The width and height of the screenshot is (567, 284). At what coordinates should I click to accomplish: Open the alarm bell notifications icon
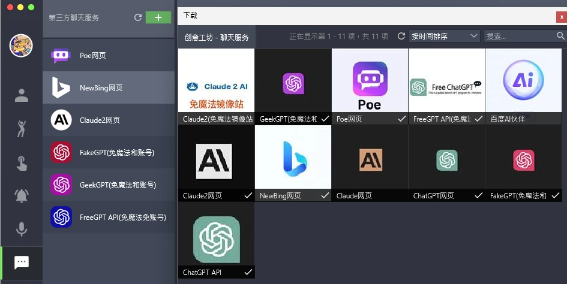(22, 195)
